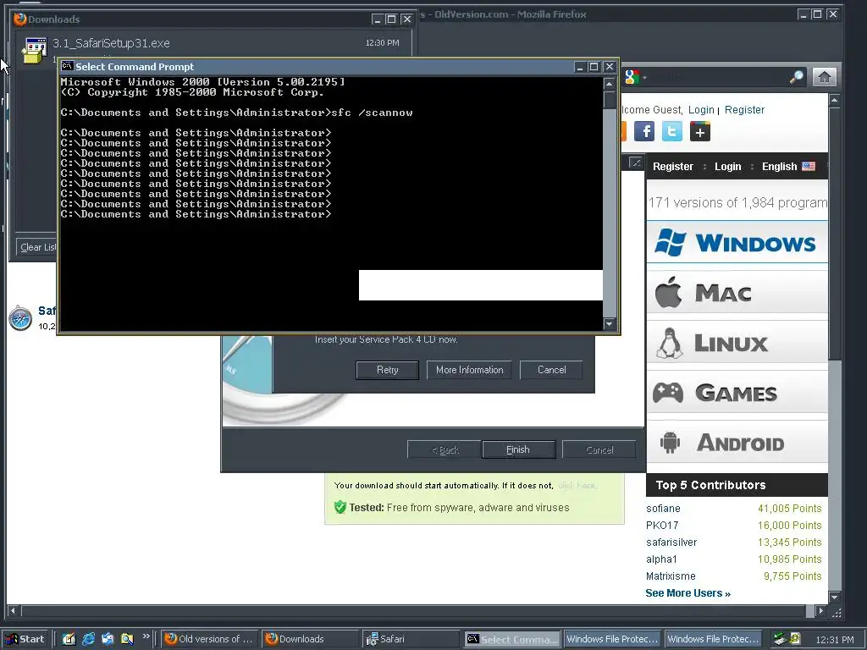The image size is (867, 650).
Task: Open contributor sofiane profile
Action: click(x=663, y=508)
